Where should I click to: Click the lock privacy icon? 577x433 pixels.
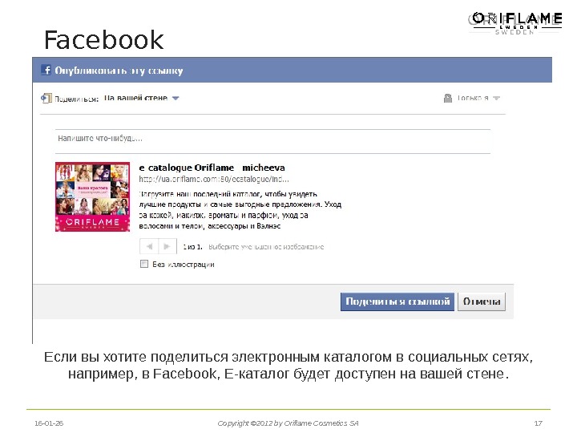point(447,98)
